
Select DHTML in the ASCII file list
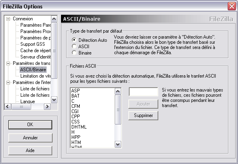(x=79, y=127)
